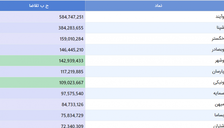The width and height of the screenshot is (224, 128).
Task: Select the green cell 109,023,667
Action: pyautogui.click(x=43, y=83)
